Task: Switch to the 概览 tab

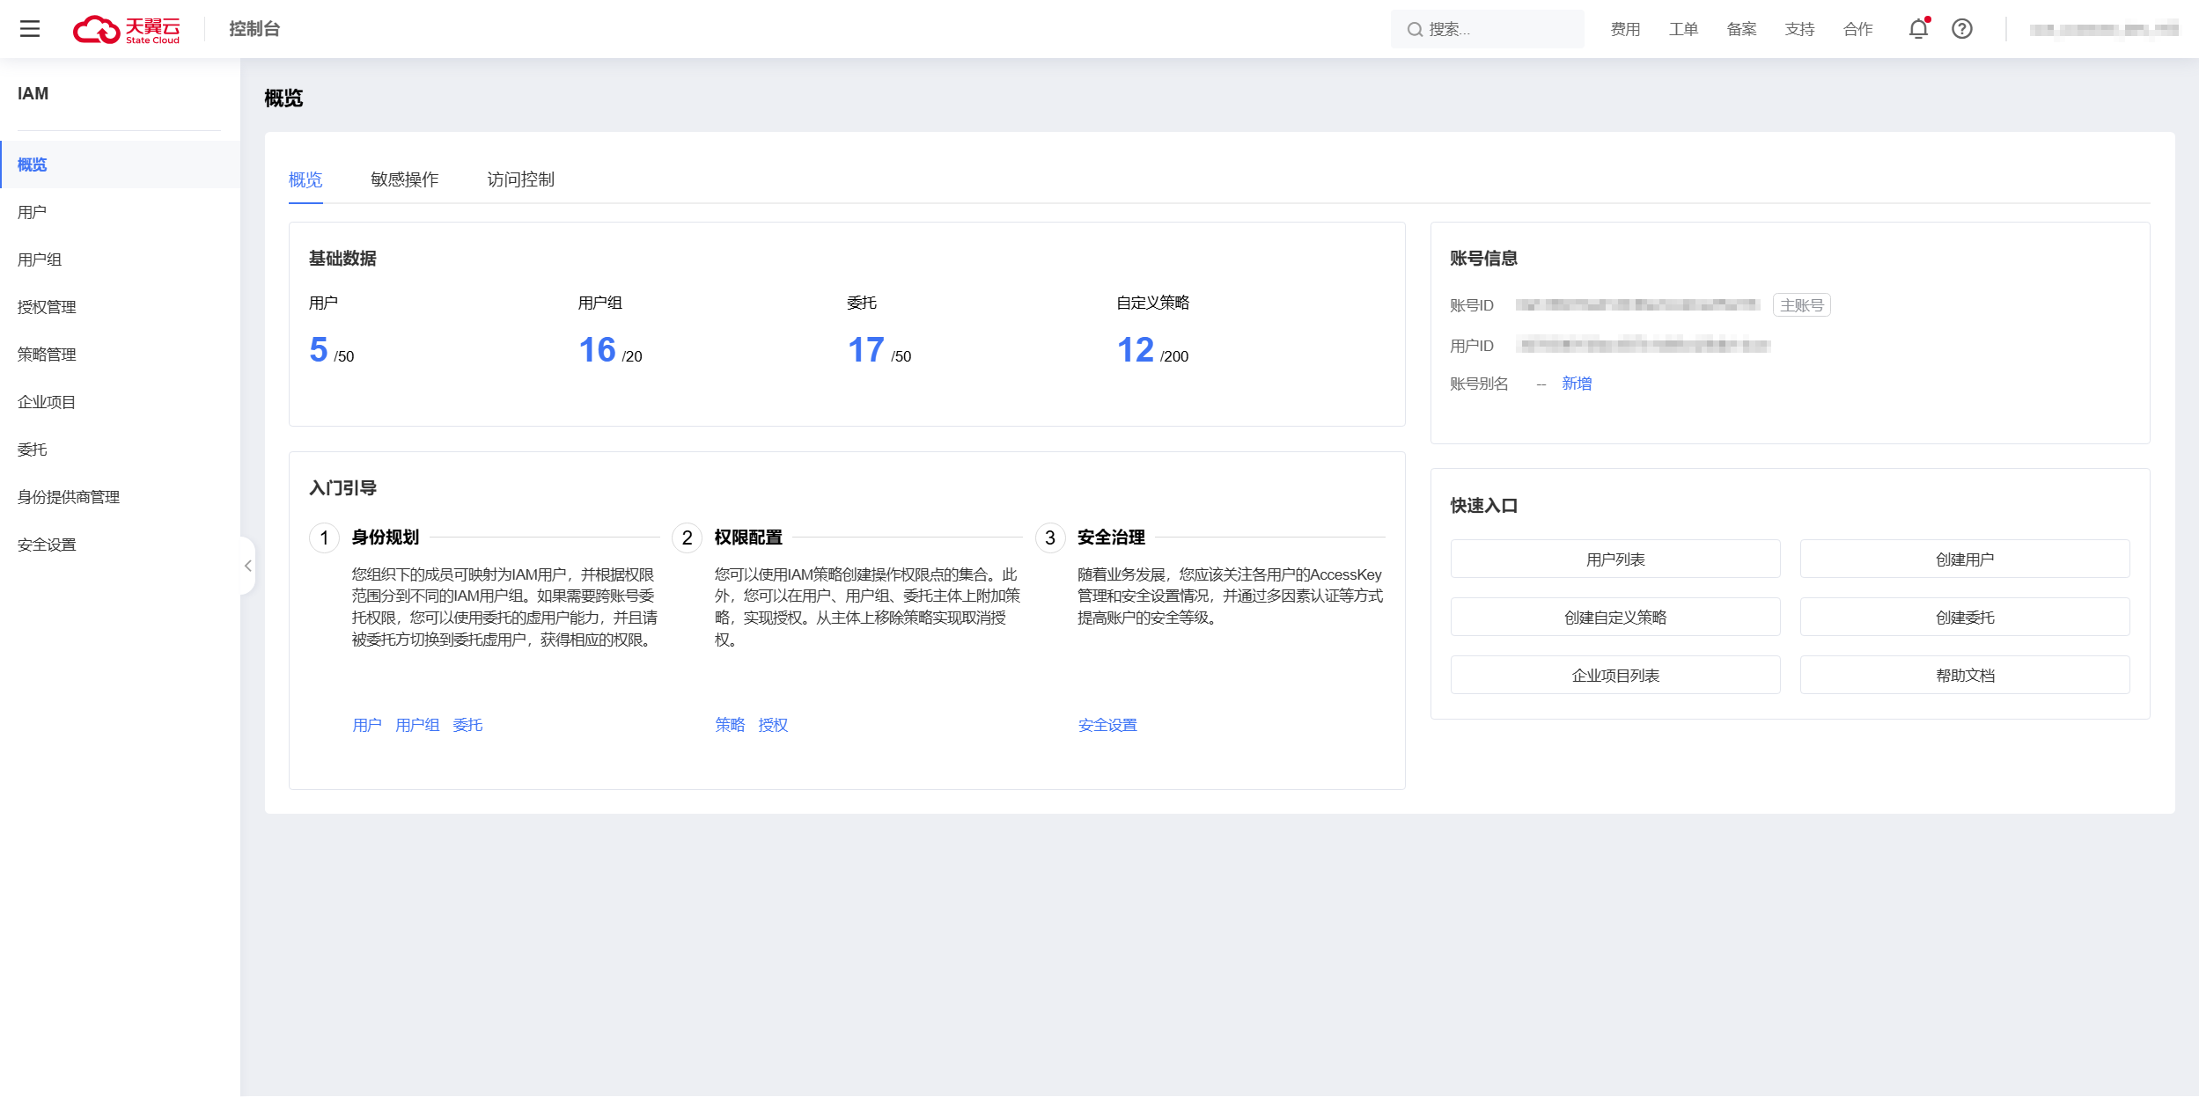Action: (x=305, y=179)
